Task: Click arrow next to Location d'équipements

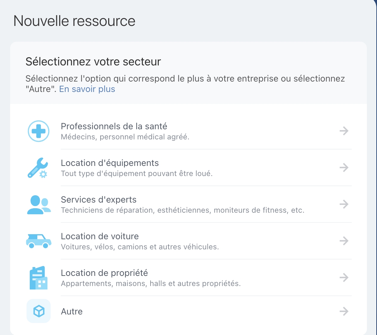Action: (x=344, y=167)
